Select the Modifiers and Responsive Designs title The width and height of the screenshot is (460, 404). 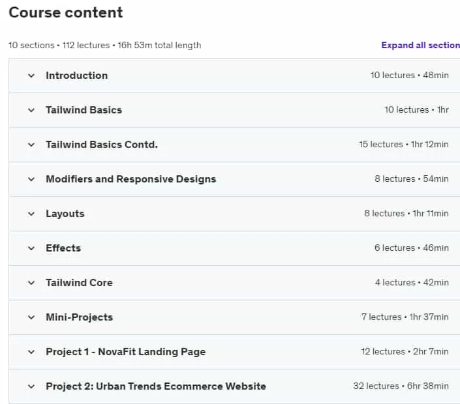pos(131,179)
